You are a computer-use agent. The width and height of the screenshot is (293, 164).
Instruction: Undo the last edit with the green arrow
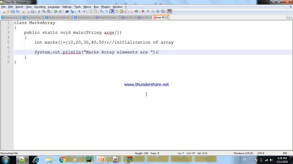pyautogui.click(x=55, y=11)
